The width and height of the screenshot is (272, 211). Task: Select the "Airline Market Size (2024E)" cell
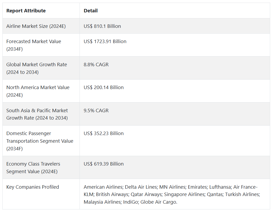point(36,26)
